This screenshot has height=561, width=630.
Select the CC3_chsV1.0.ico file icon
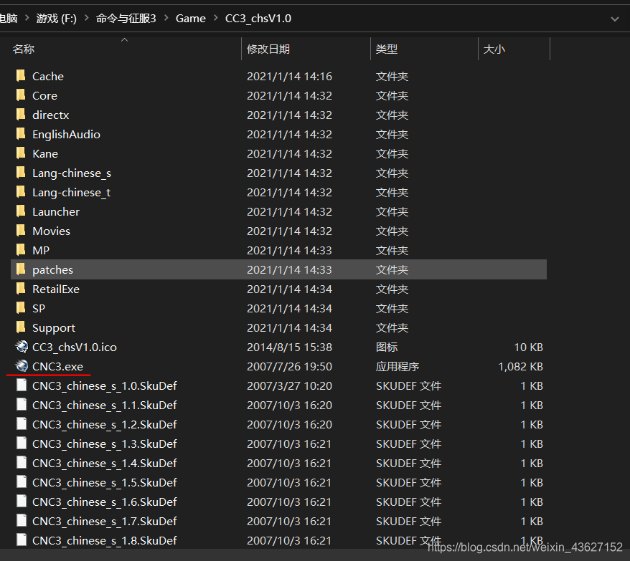click(x=22, y=347)
